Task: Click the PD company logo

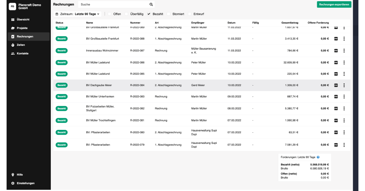Action: [12, 6]
